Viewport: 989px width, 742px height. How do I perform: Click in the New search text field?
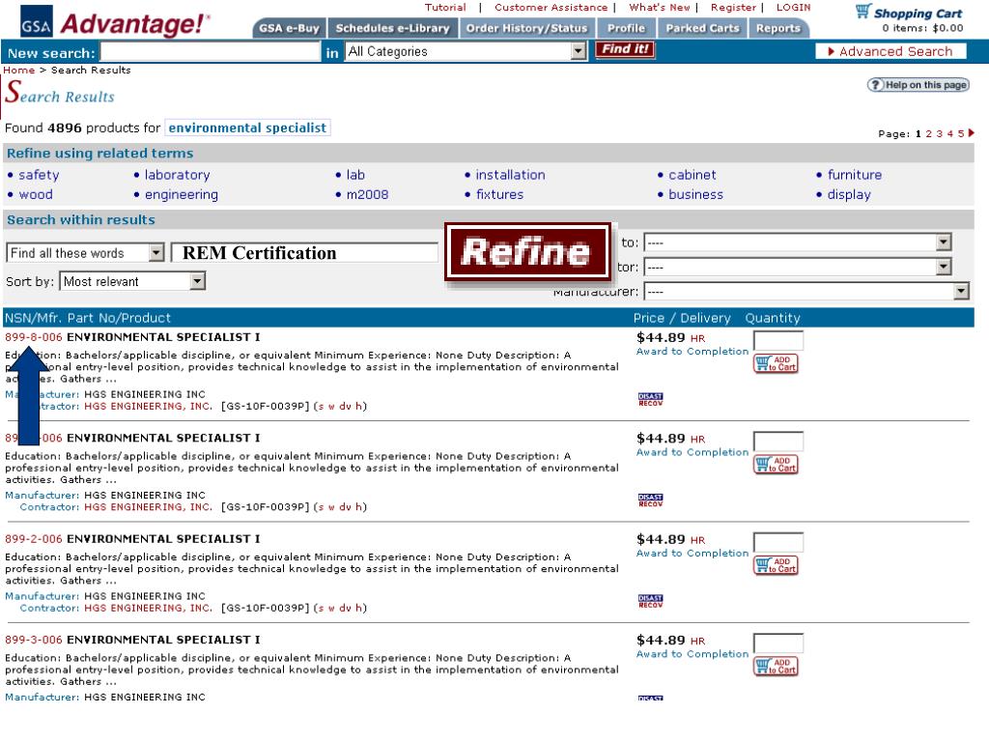[x=211, y=52]
